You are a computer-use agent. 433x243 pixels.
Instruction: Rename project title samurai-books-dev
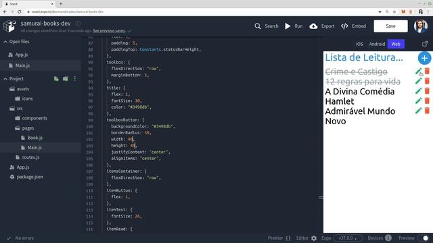[45, 24]
